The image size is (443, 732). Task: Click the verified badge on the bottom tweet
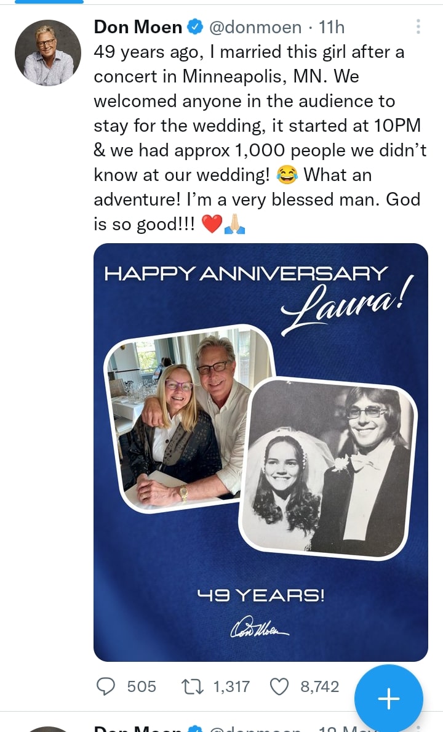(x=196, y=728)
